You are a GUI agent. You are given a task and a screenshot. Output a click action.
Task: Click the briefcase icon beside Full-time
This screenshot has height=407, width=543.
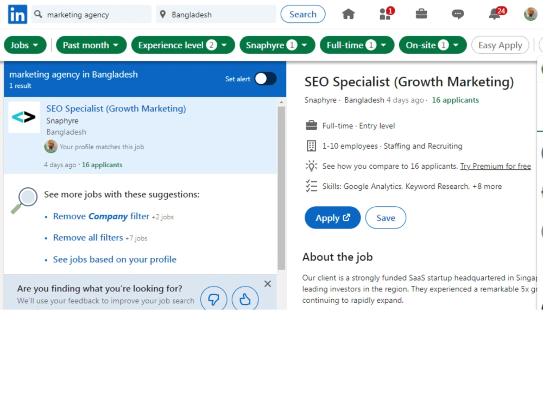click(x=311, y=126)
